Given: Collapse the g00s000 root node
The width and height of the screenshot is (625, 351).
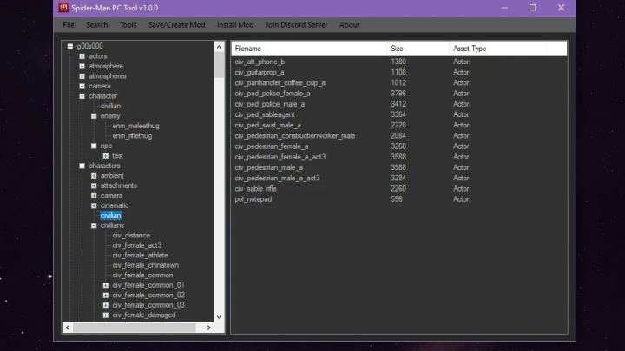Looking at the screenshot, I should (70, 46).
